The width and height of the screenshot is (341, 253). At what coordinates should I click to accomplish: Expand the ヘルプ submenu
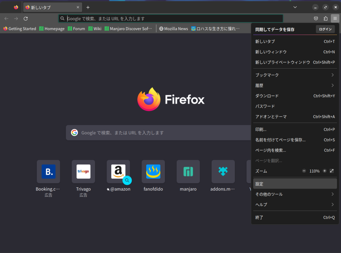click(295, 204)
